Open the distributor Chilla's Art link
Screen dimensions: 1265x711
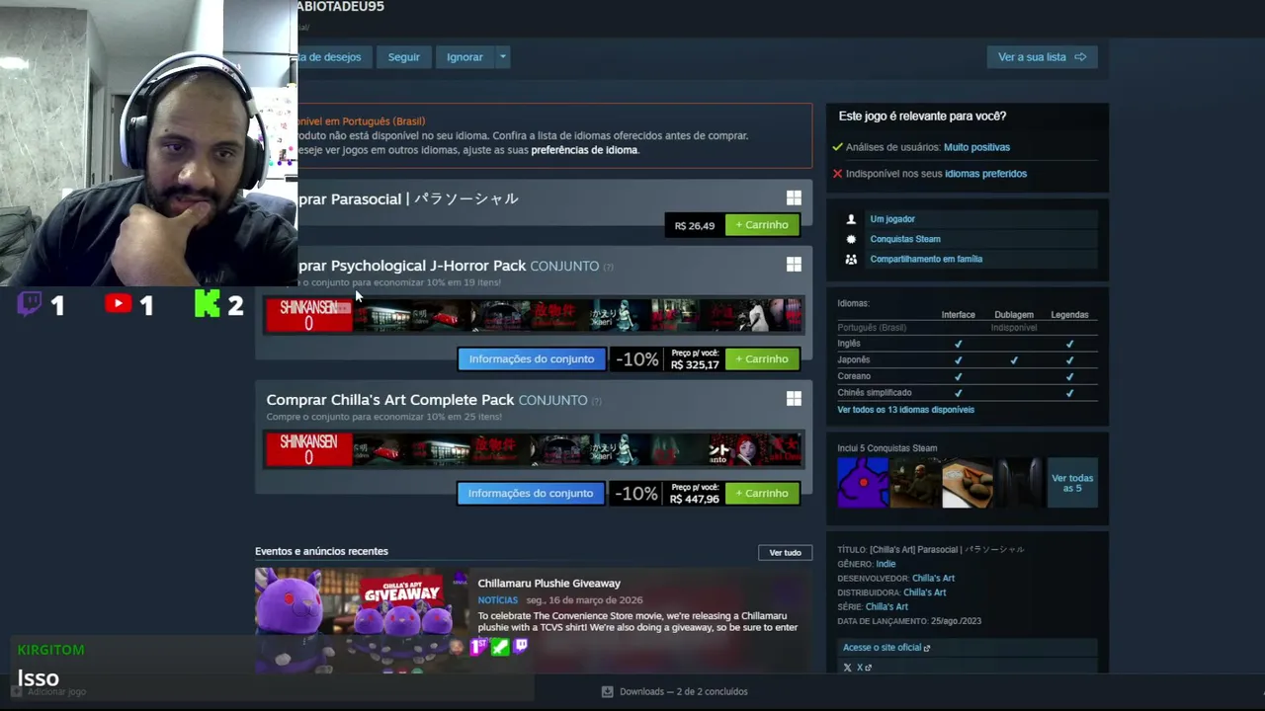tap(924, 592)
